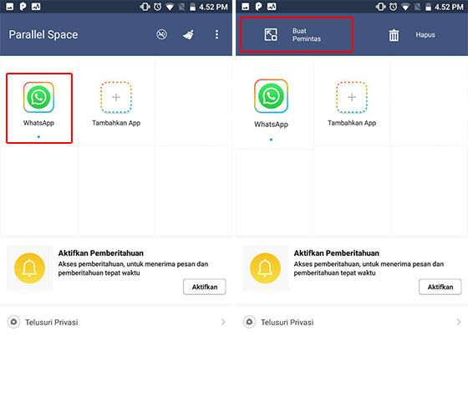
Task: Open Telusuri Privasi row in left screen
Action: coord(116,322)
